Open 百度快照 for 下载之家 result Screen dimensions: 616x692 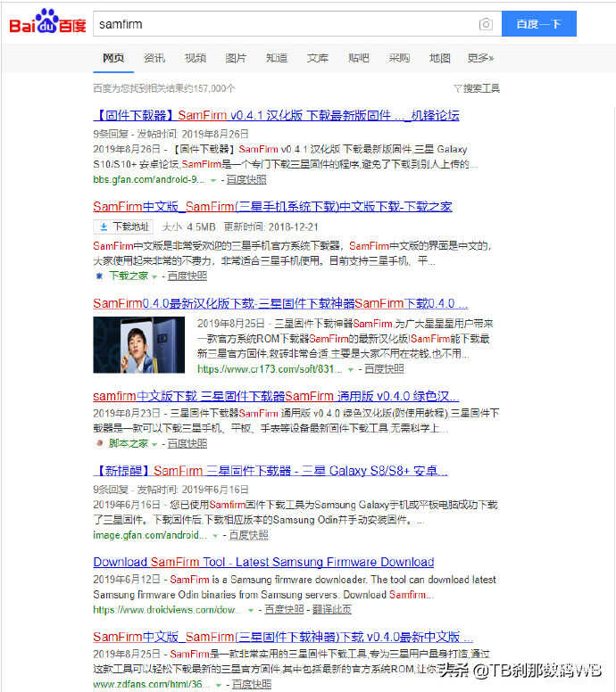(x=187, y=276)
